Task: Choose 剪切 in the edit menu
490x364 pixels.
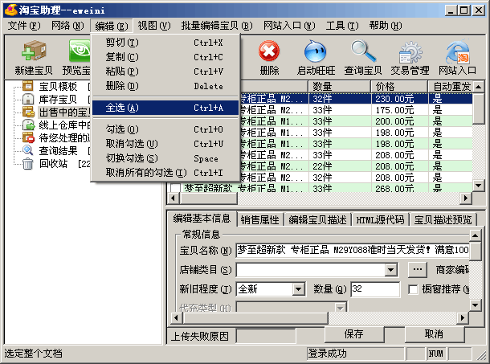Action: pos(165,43)
